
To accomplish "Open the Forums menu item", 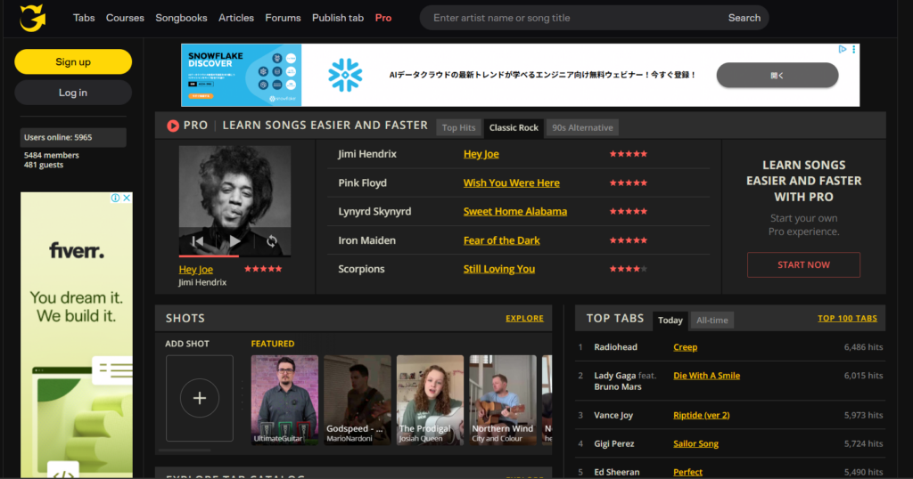I will pos(283,18).
